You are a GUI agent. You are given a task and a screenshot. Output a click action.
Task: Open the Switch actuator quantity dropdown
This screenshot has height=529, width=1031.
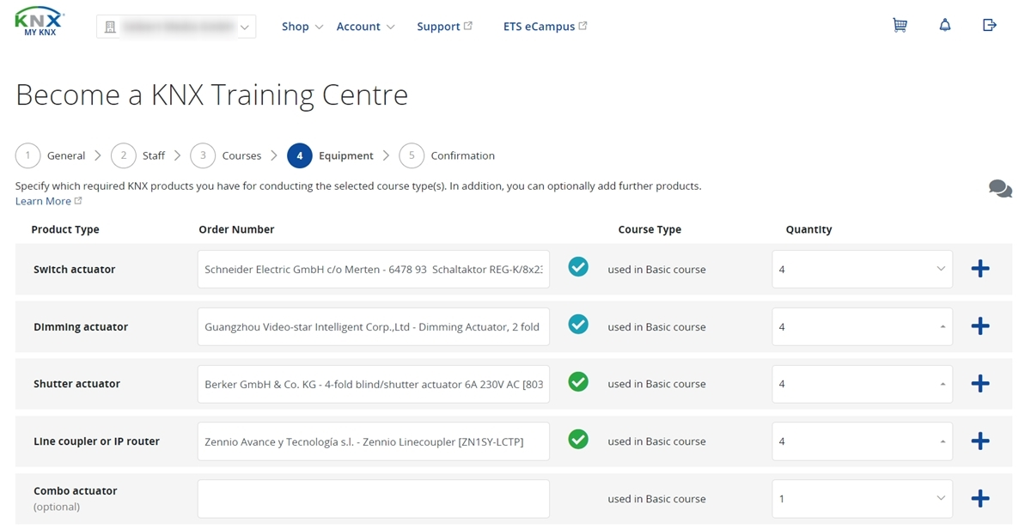pyautogui.click(x=862, y=270)
